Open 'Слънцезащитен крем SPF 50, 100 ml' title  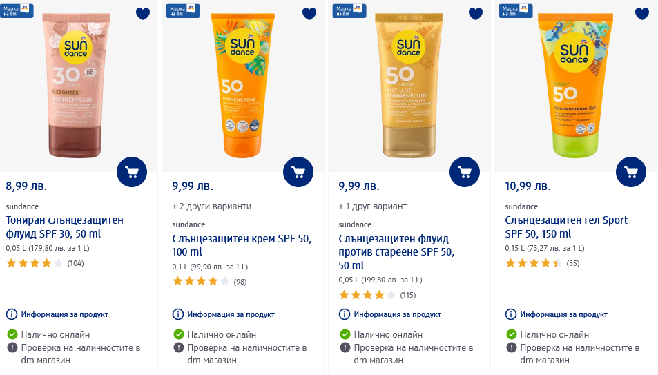(242, 246)
